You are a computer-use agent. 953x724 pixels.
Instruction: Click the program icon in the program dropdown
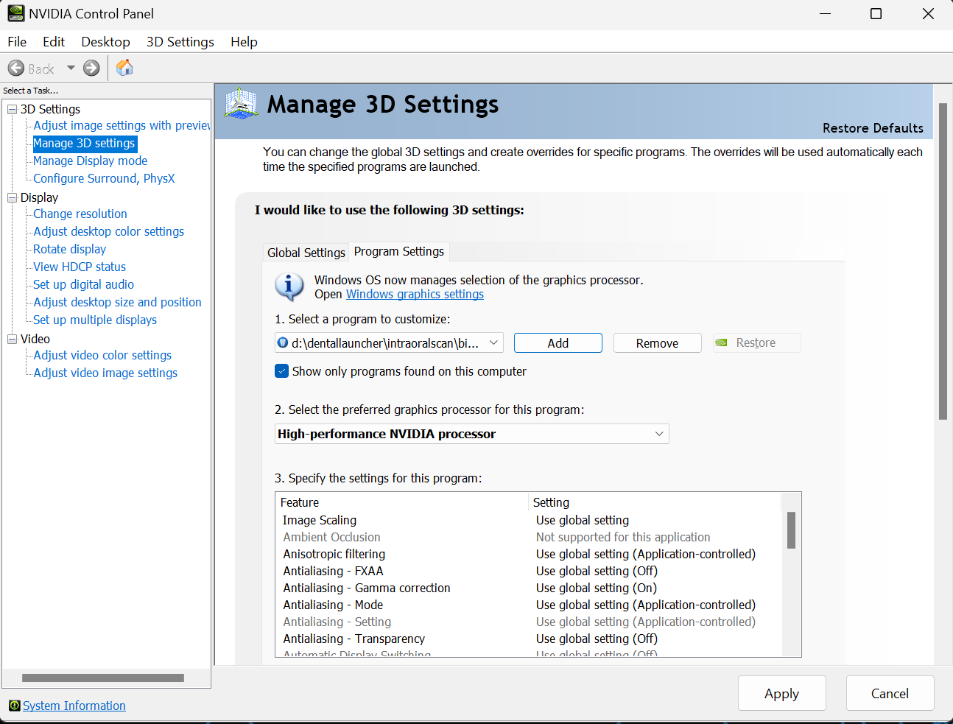pos(283,342)
